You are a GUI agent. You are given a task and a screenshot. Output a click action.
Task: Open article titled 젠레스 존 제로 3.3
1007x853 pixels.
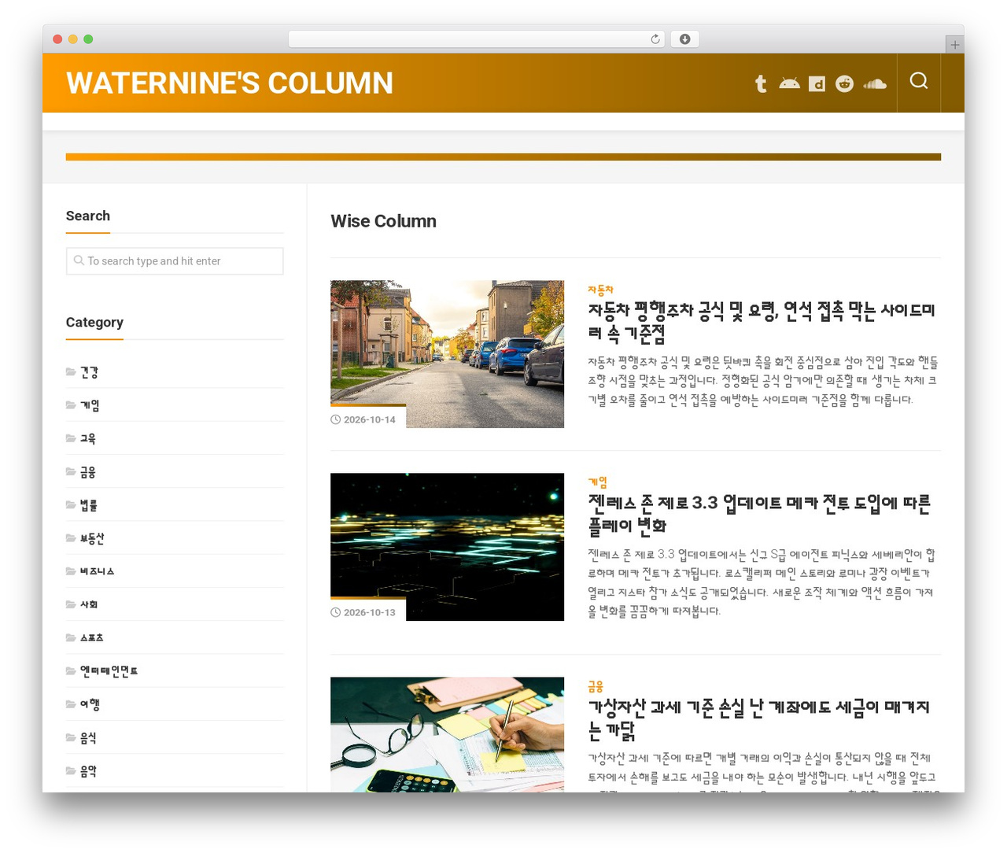click(759, 514)
